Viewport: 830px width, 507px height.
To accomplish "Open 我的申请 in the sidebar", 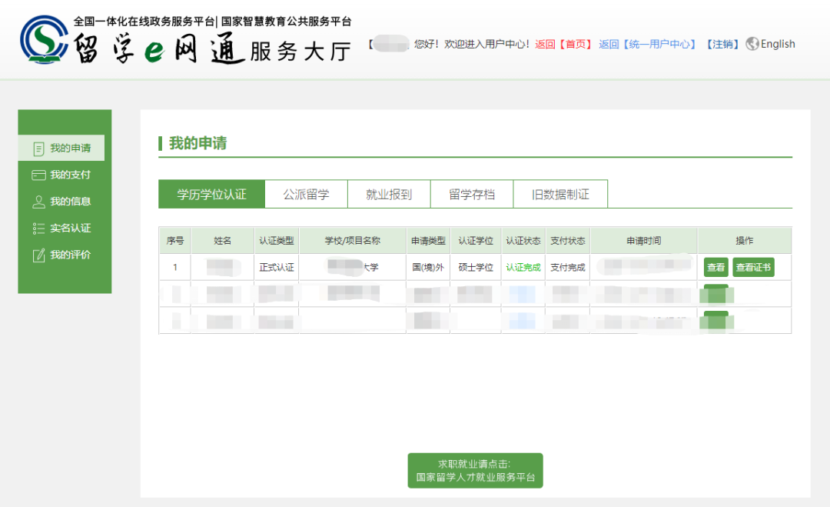I will [61, 148].
